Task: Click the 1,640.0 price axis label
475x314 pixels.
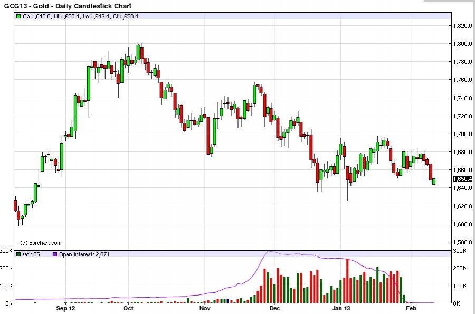Action: [x=462, y=188]
